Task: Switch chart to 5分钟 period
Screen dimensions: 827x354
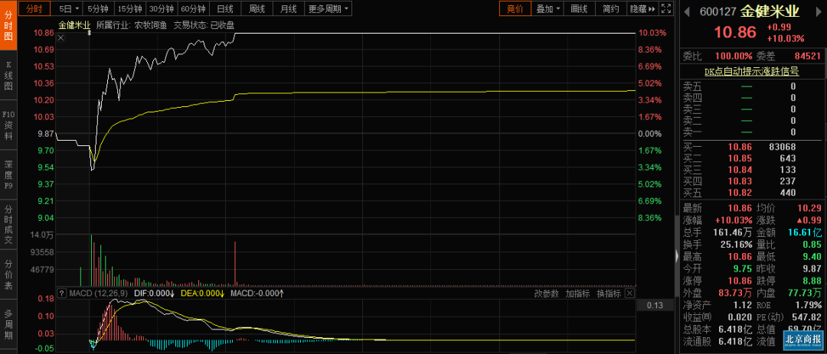Action: click(x=98, y=8)
